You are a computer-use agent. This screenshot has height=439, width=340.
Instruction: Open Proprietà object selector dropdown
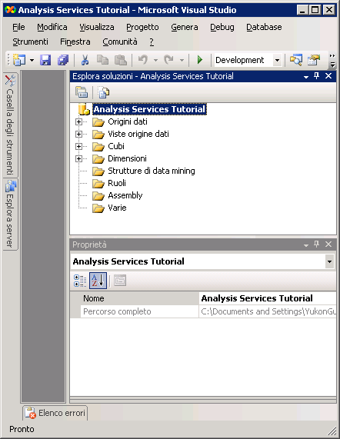point(329,261)
